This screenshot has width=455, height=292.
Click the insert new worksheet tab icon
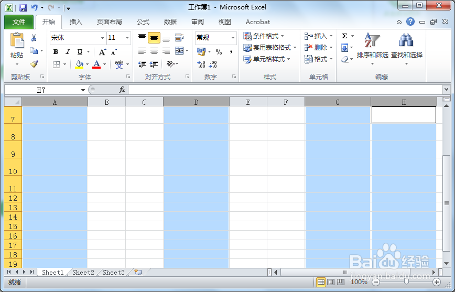pyautogui.click(x=138, y=272)
